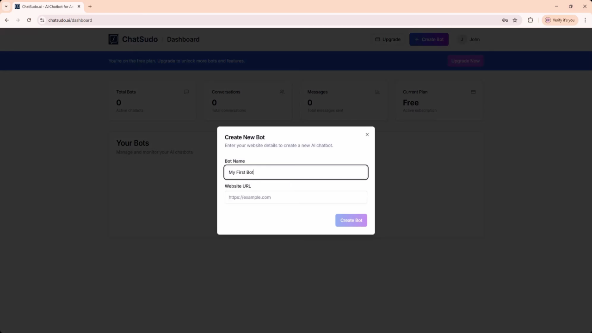592x333 pixels.
Task: Open the tab search dropdown arrow
Action: pos(6,6)
